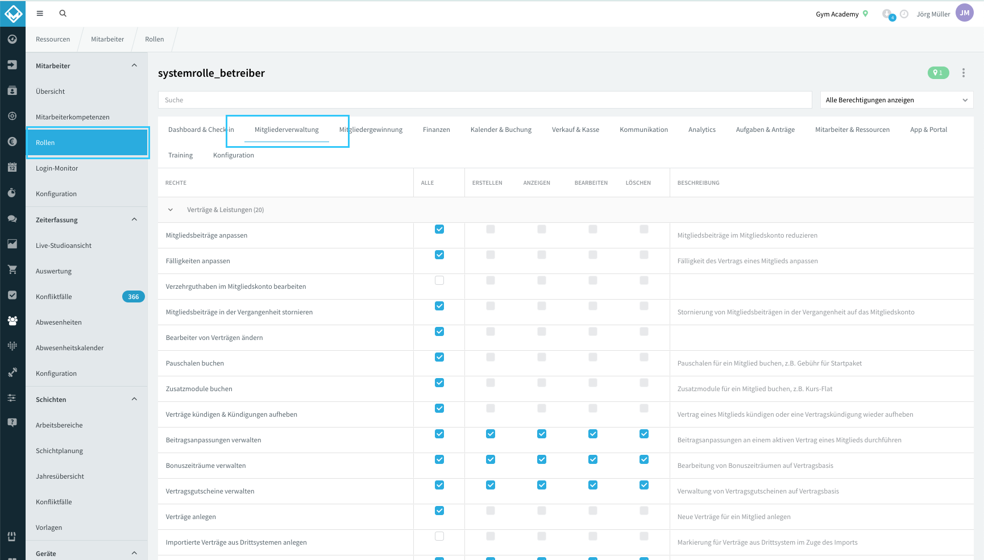Open the target icon in the sidebar

click(x=13, y=116)
